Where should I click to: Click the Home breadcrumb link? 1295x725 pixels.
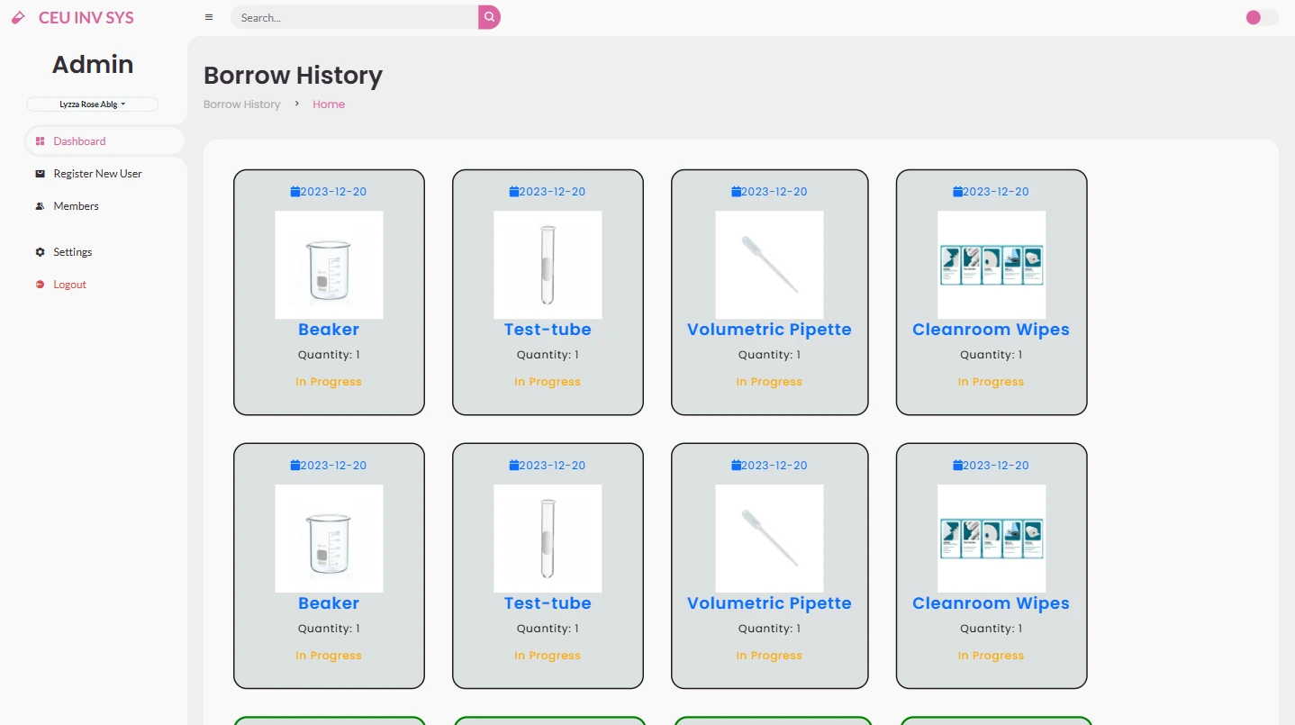329,104
